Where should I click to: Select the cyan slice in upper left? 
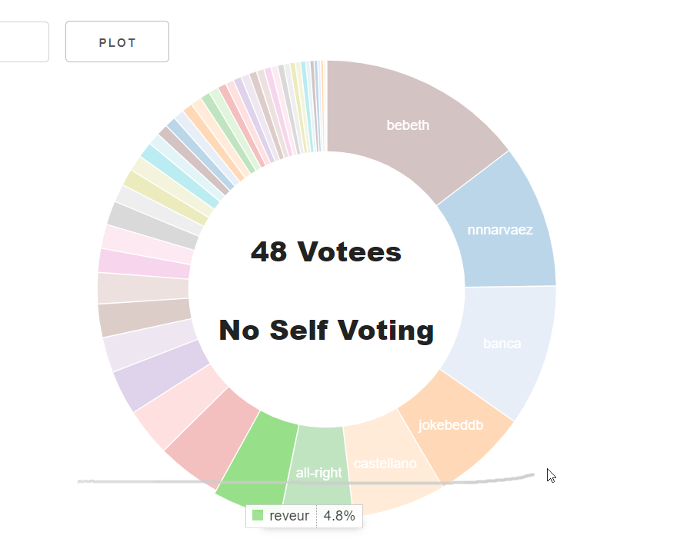pos(180,176)
